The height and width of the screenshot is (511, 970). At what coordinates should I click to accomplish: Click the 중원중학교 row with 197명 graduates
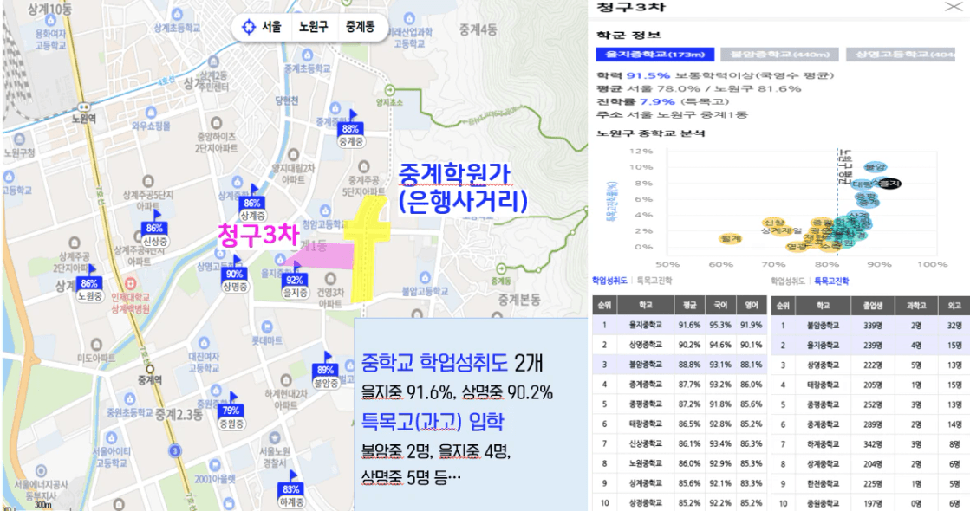[x=870, y=503]
